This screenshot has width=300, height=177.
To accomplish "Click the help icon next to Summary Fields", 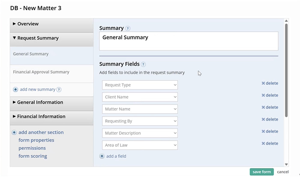I will click(x=143, y=64).
